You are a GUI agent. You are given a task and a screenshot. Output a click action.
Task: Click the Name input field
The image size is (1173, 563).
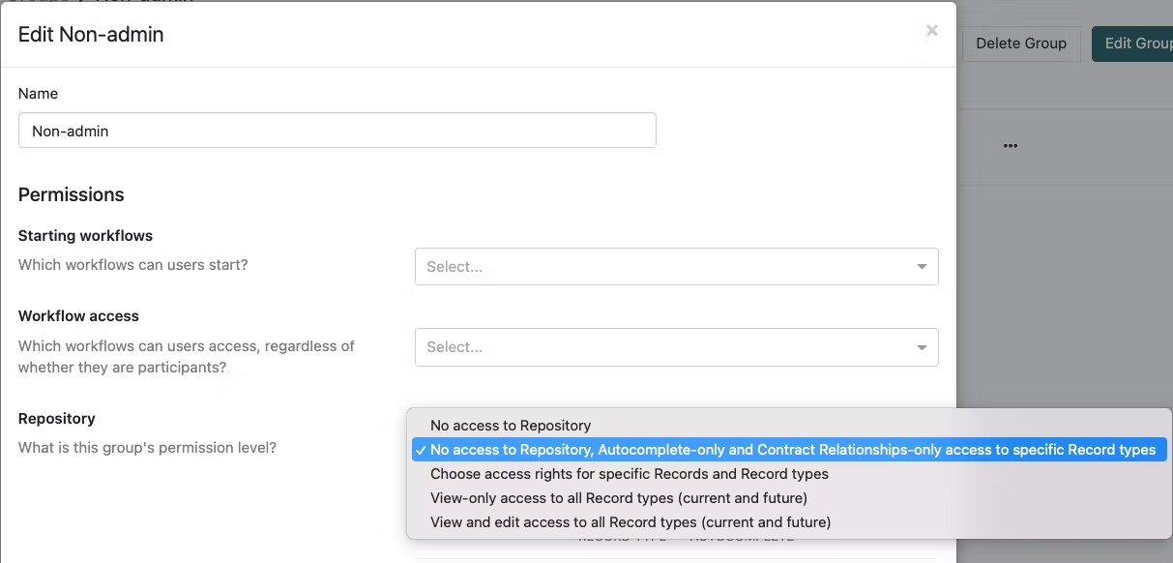tap(337, 131)
